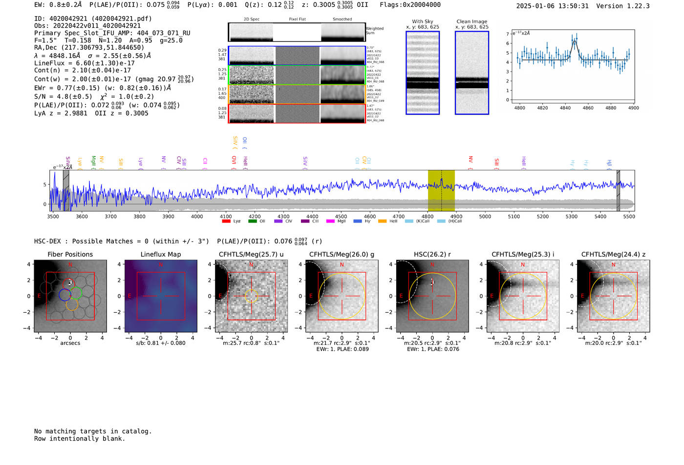Click the CIII legend swatch
Screen dimensions: 684x465
tap(305, 222)
